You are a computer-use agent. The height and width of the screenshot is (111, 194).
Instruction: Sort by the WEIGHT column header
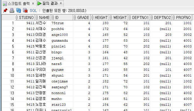pos(119,17)
